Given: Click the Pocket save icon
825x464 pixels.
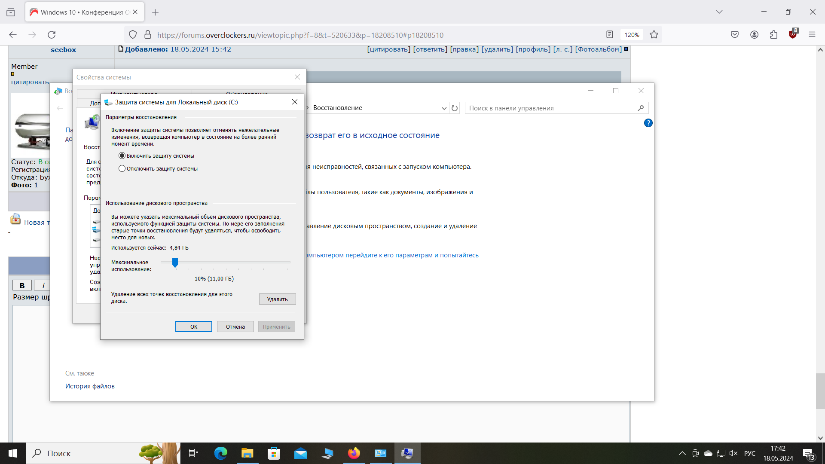Looking at the screenshot, I should pos(735,35).
